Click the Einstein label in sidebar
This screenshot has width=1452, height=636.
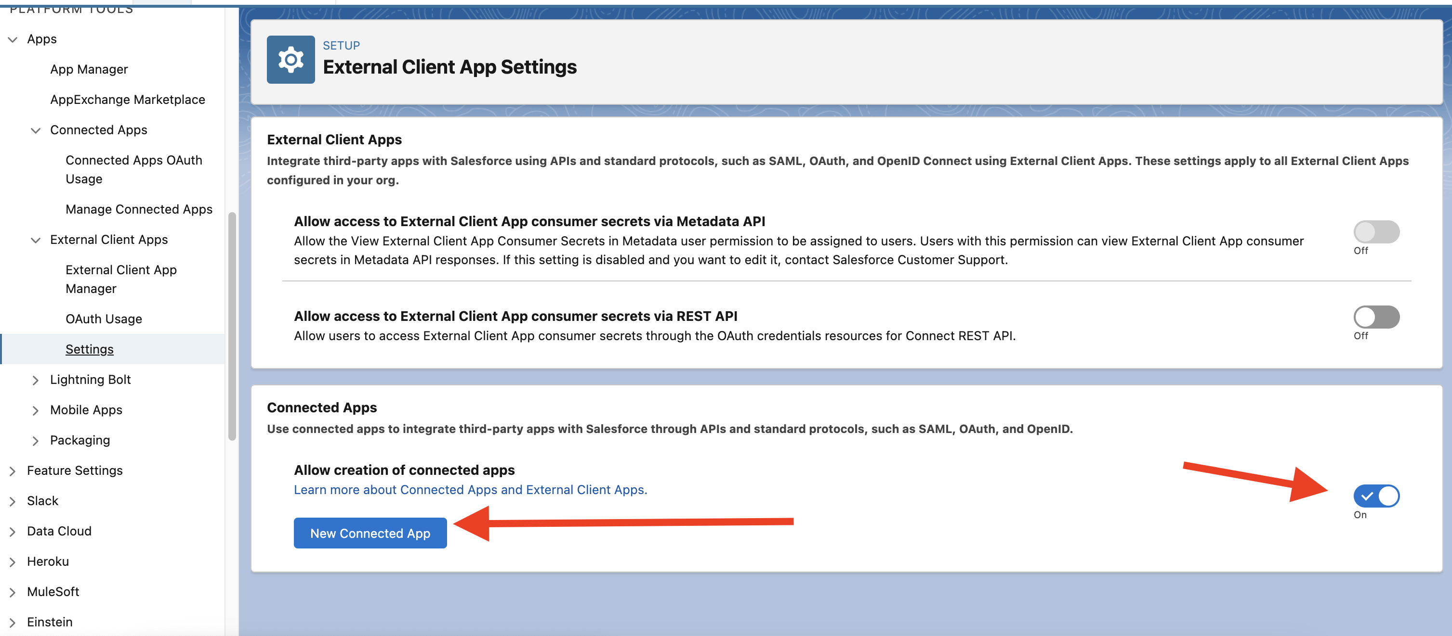tap(50, 623)
